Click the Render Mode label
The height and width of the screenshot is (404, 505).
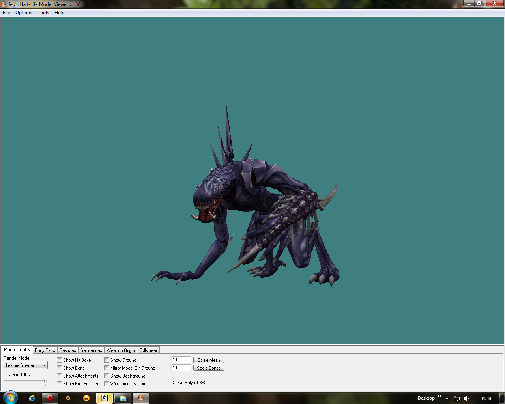[17, 358]
